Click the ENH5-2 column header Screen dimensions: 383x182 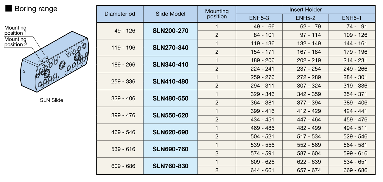[306, 18]
